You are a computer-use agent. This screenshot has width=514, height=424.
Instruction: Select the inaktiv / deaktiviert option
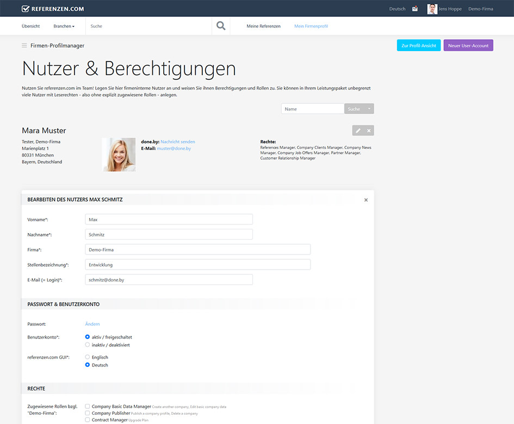(87, 344)
